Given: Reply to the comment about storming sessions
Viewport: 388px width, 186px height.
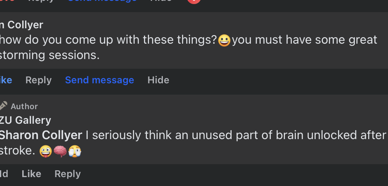Looking at the screenshot, I should coord(38,80).
